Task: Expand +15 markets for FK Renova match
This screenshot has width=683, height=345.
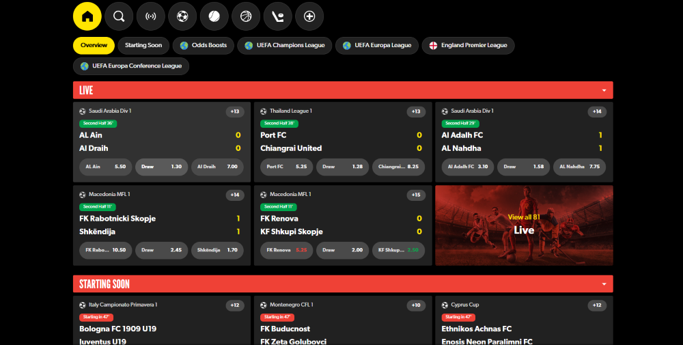Action: [x=416, y=195]
